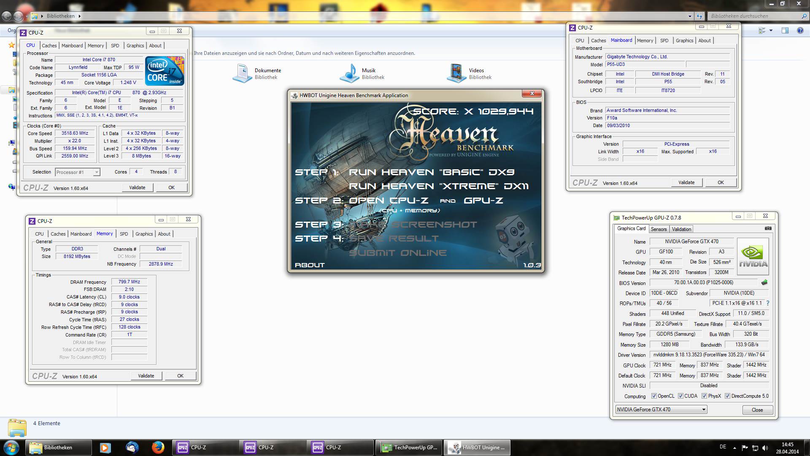Click Validate in the CPU-Z Memory window
Viewport: 810px width, 456px height.
click(146, 376)
